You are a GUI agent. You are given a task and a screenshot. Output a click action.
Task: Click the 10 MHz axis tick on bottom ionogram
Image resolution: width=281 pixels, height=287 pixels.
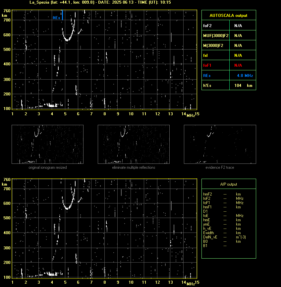(x=131, y=282)
